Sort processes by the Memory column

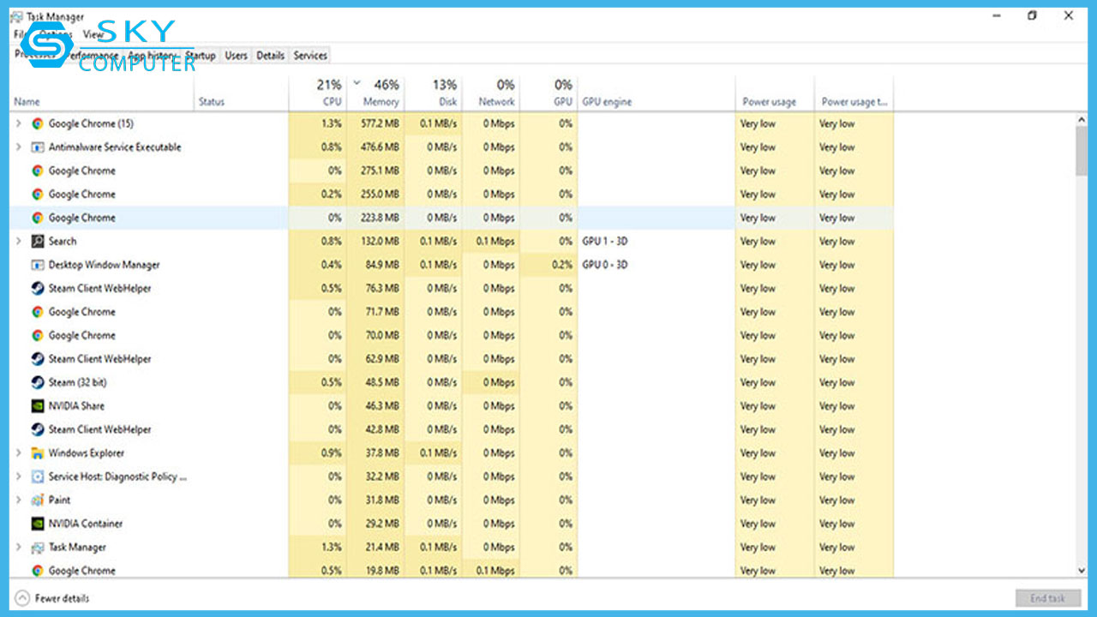380,93
